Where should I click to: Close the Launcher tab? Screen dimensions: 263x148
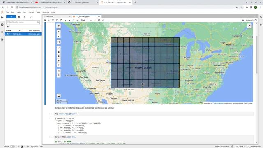click(69, 16)
